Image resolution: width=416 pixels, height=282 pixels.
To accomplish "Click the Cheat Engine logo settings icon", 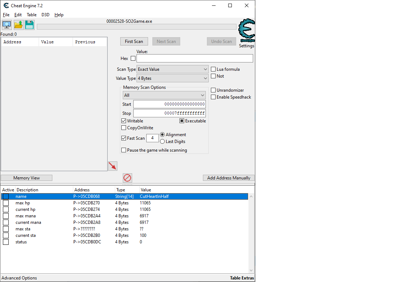I will tap(247, 31).
